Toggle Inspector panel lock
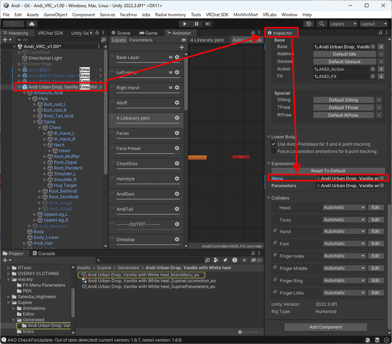 click(380, 33)
